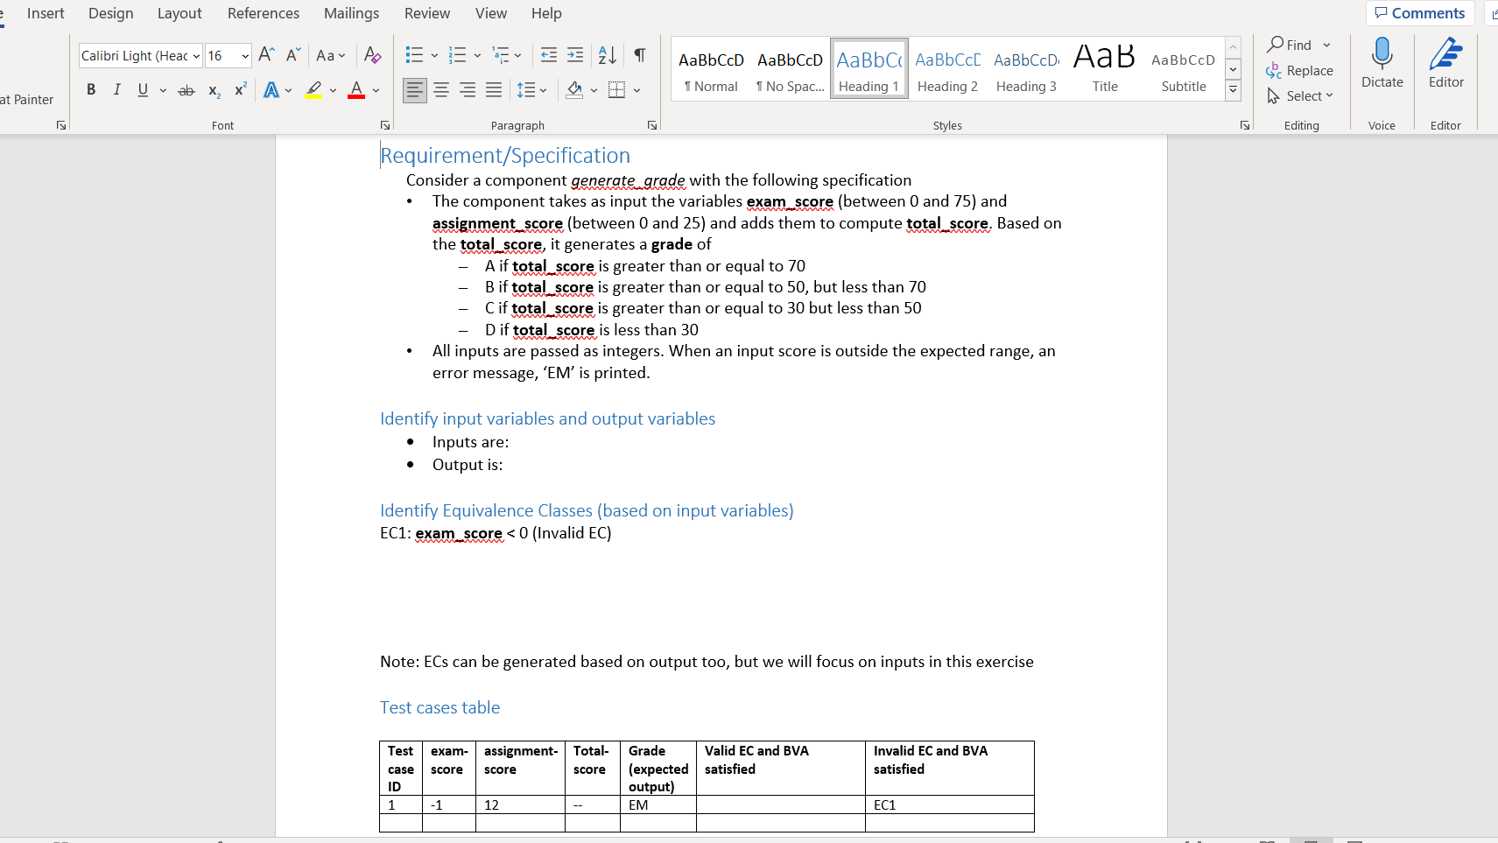
Task: Open the Comments panel
Action: pyautogui.click(x=1419, y=13)
